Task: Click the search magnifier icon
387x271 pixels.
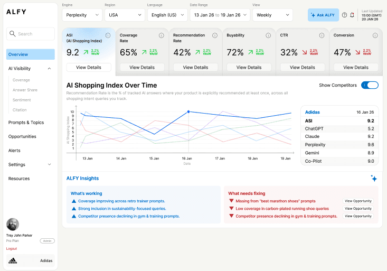Action: pyautogui.click(x=12, y=34)
